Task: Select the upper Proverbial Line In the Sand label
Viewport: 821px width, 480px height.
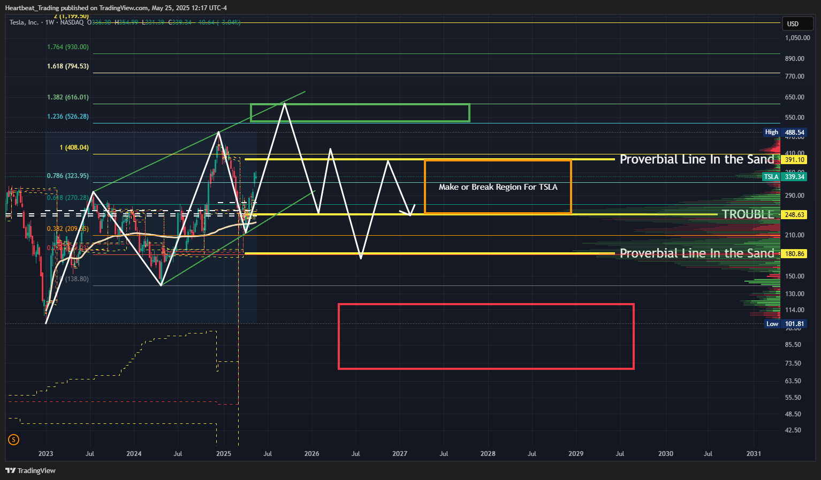Action: point(697,159)
